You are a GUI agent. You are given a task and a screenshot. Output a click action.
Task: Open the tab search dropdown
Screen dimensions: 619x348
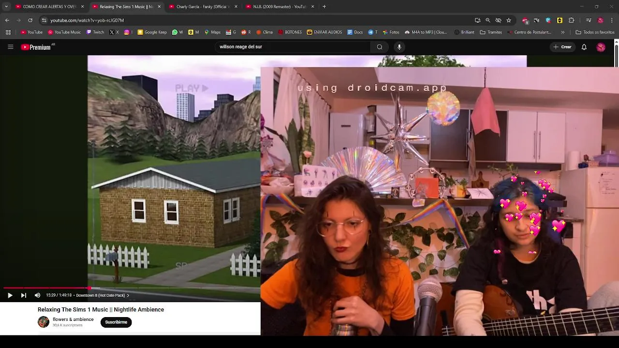click(x=6, y=7)
